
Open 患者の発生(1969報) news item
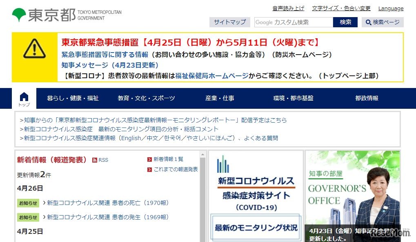108,218
